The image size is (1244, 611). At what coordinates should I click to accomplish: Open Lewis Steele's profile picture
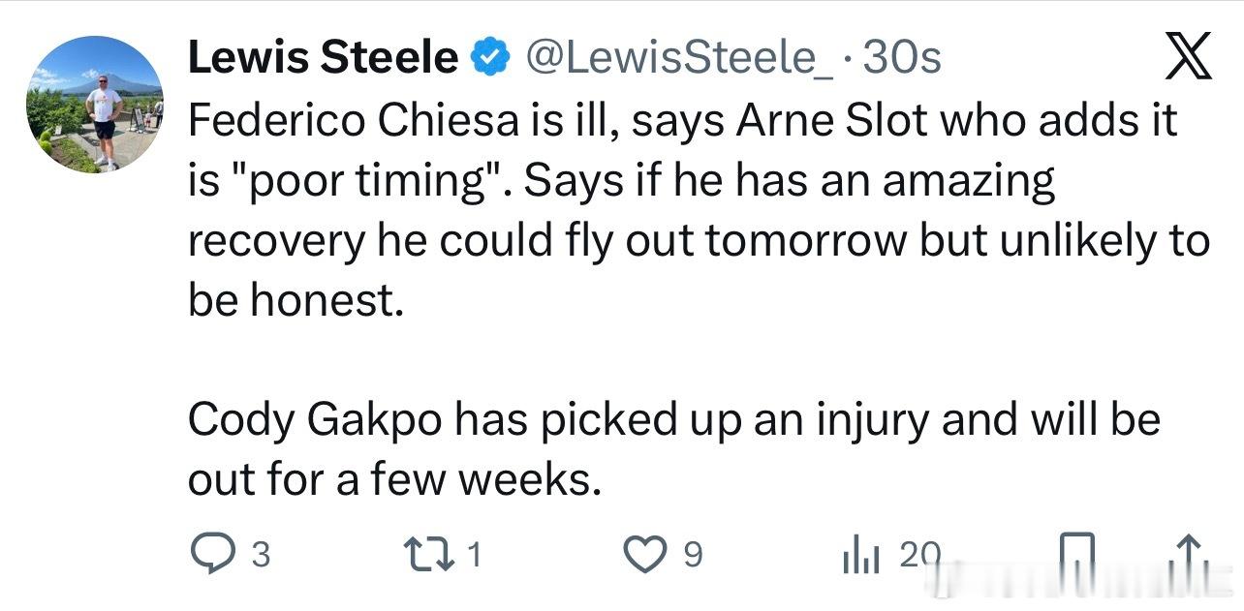click(95, 105)
